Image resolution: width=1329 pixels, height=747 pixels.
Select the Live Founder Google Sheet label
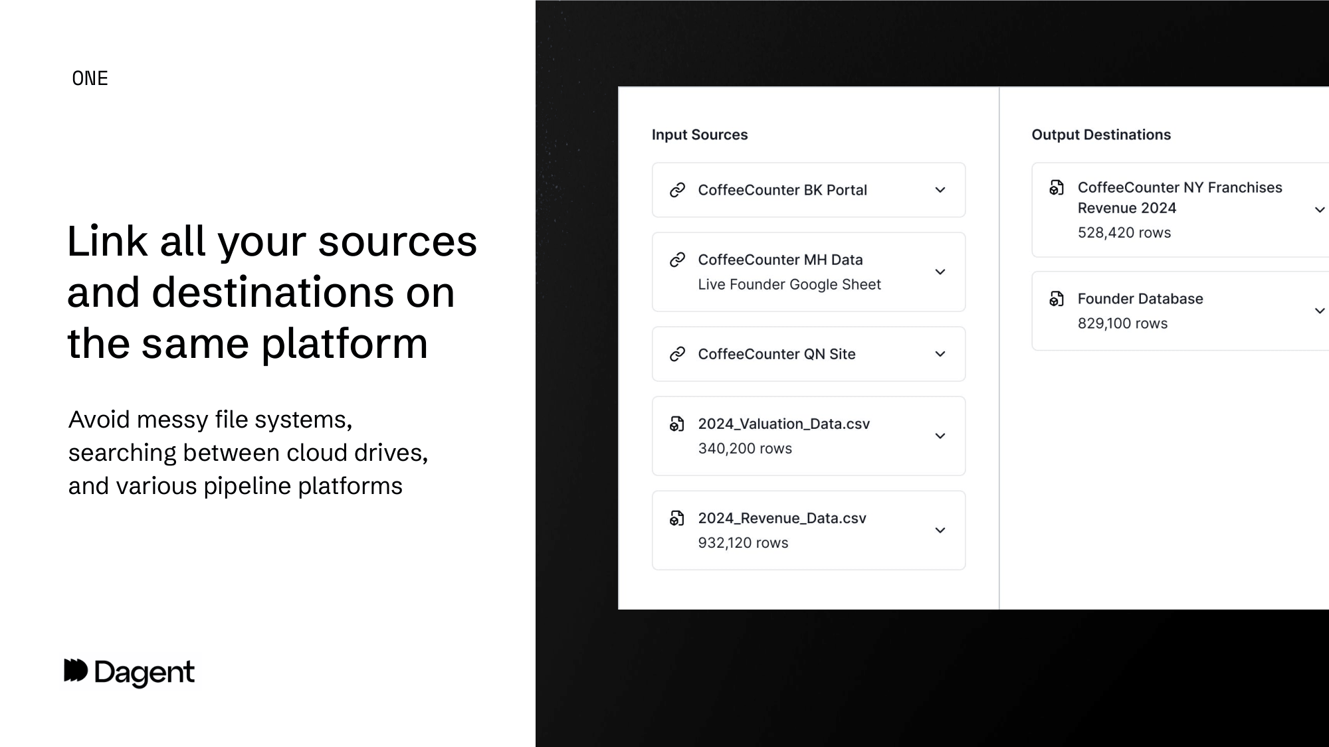click(789, 284)
